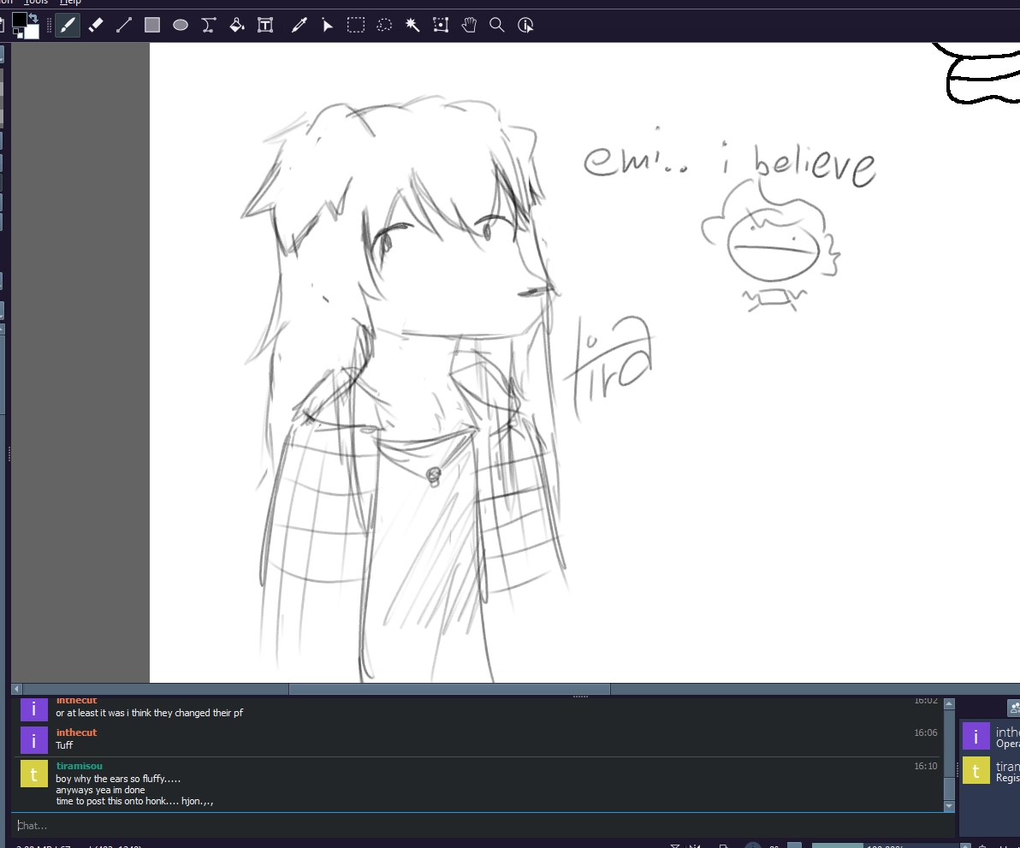Open the Help menu
The height and width of the screenshot is (848, 1020).
(x=70, y=3)
